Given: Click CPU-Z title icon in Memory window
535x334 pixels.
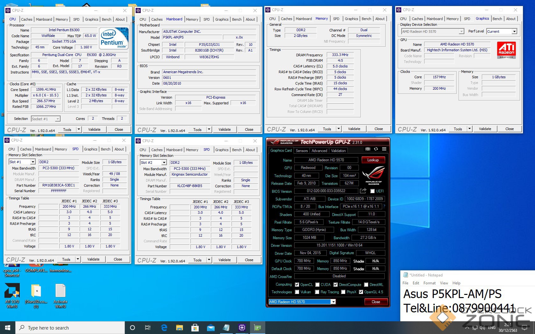Looking at the screenshot, I should coord(268,10).
